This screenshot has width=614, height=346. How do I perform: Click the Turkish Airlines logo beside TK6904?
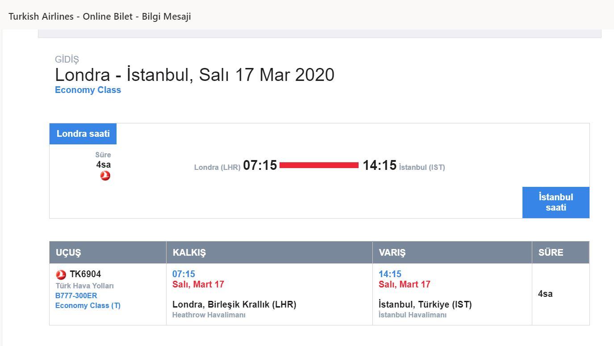(61, 274)
